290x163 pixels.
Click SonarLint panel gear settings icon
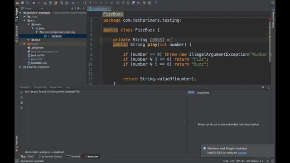click(263, 87)
